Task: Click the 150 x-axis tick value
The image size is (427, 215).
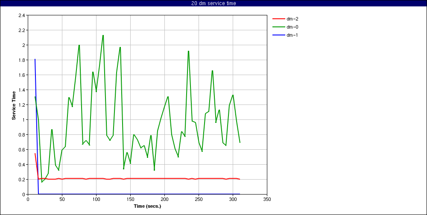Action: pyautogui.click(x=130, y=199)
